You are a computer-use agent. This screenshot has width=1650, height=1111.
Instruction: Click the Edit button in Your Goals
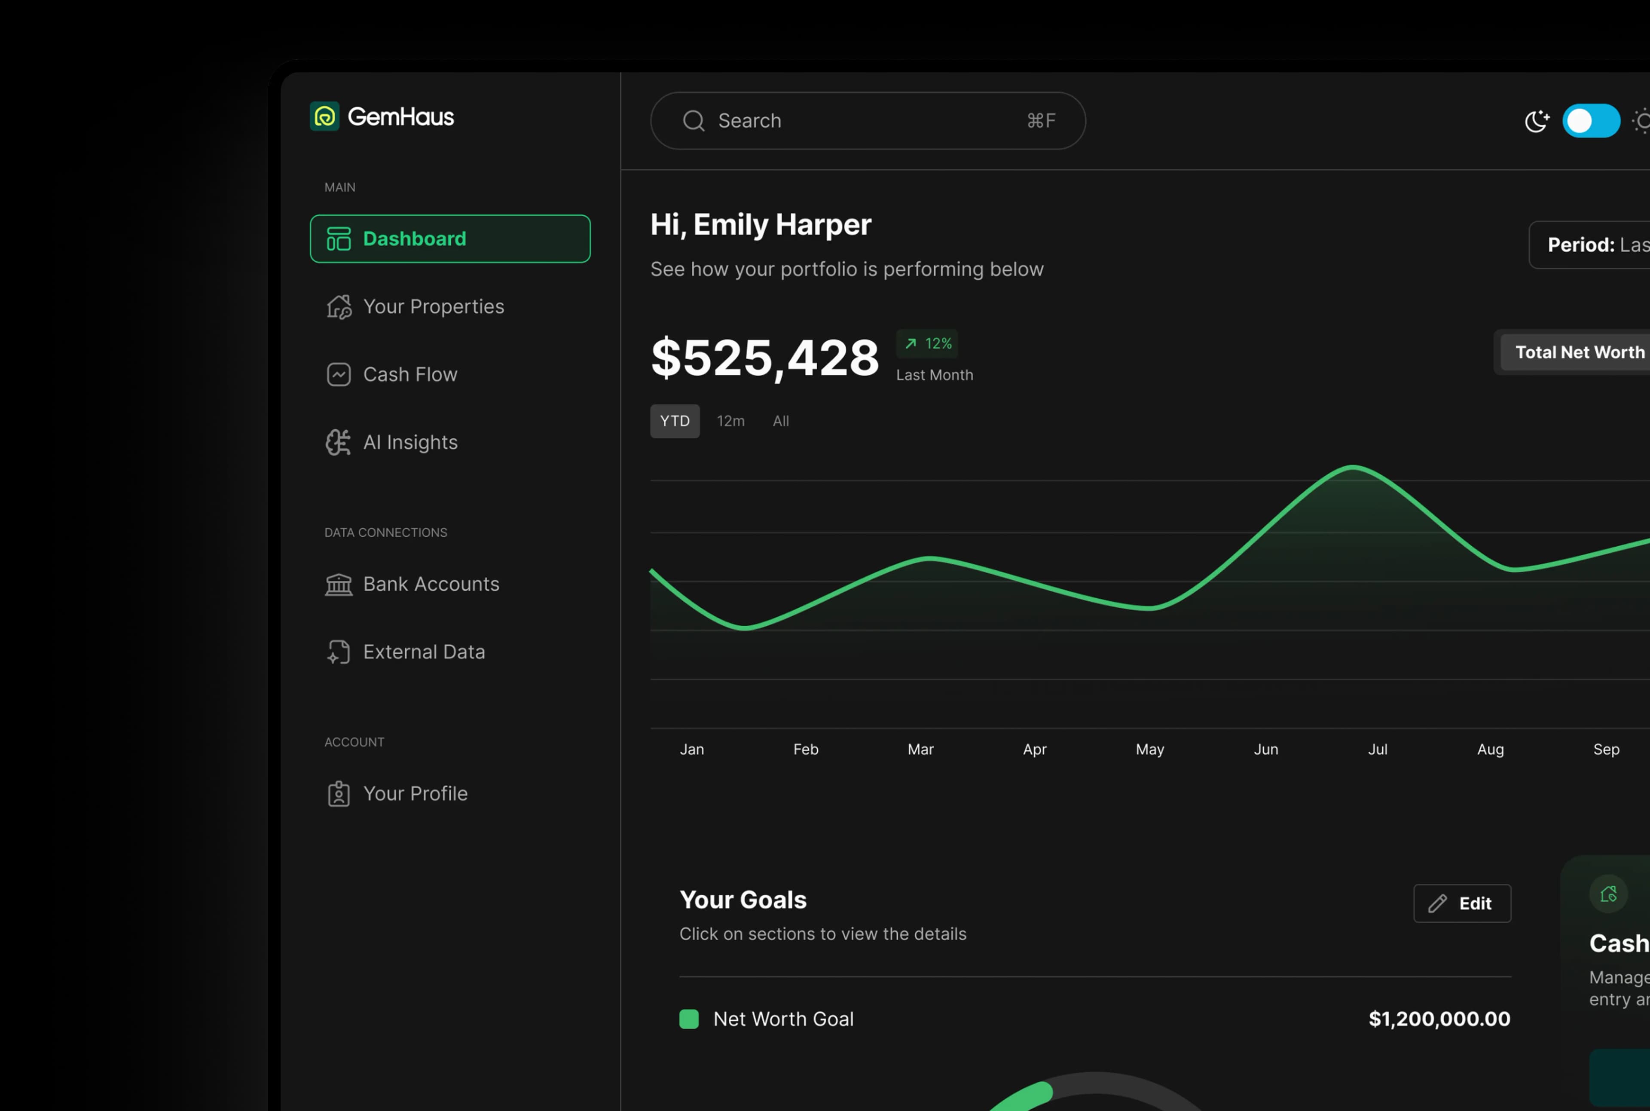pos(1462,903)
